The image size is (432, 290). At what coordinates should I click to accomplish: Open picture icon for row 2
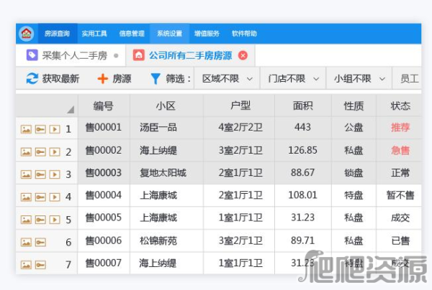click(26, 152)
